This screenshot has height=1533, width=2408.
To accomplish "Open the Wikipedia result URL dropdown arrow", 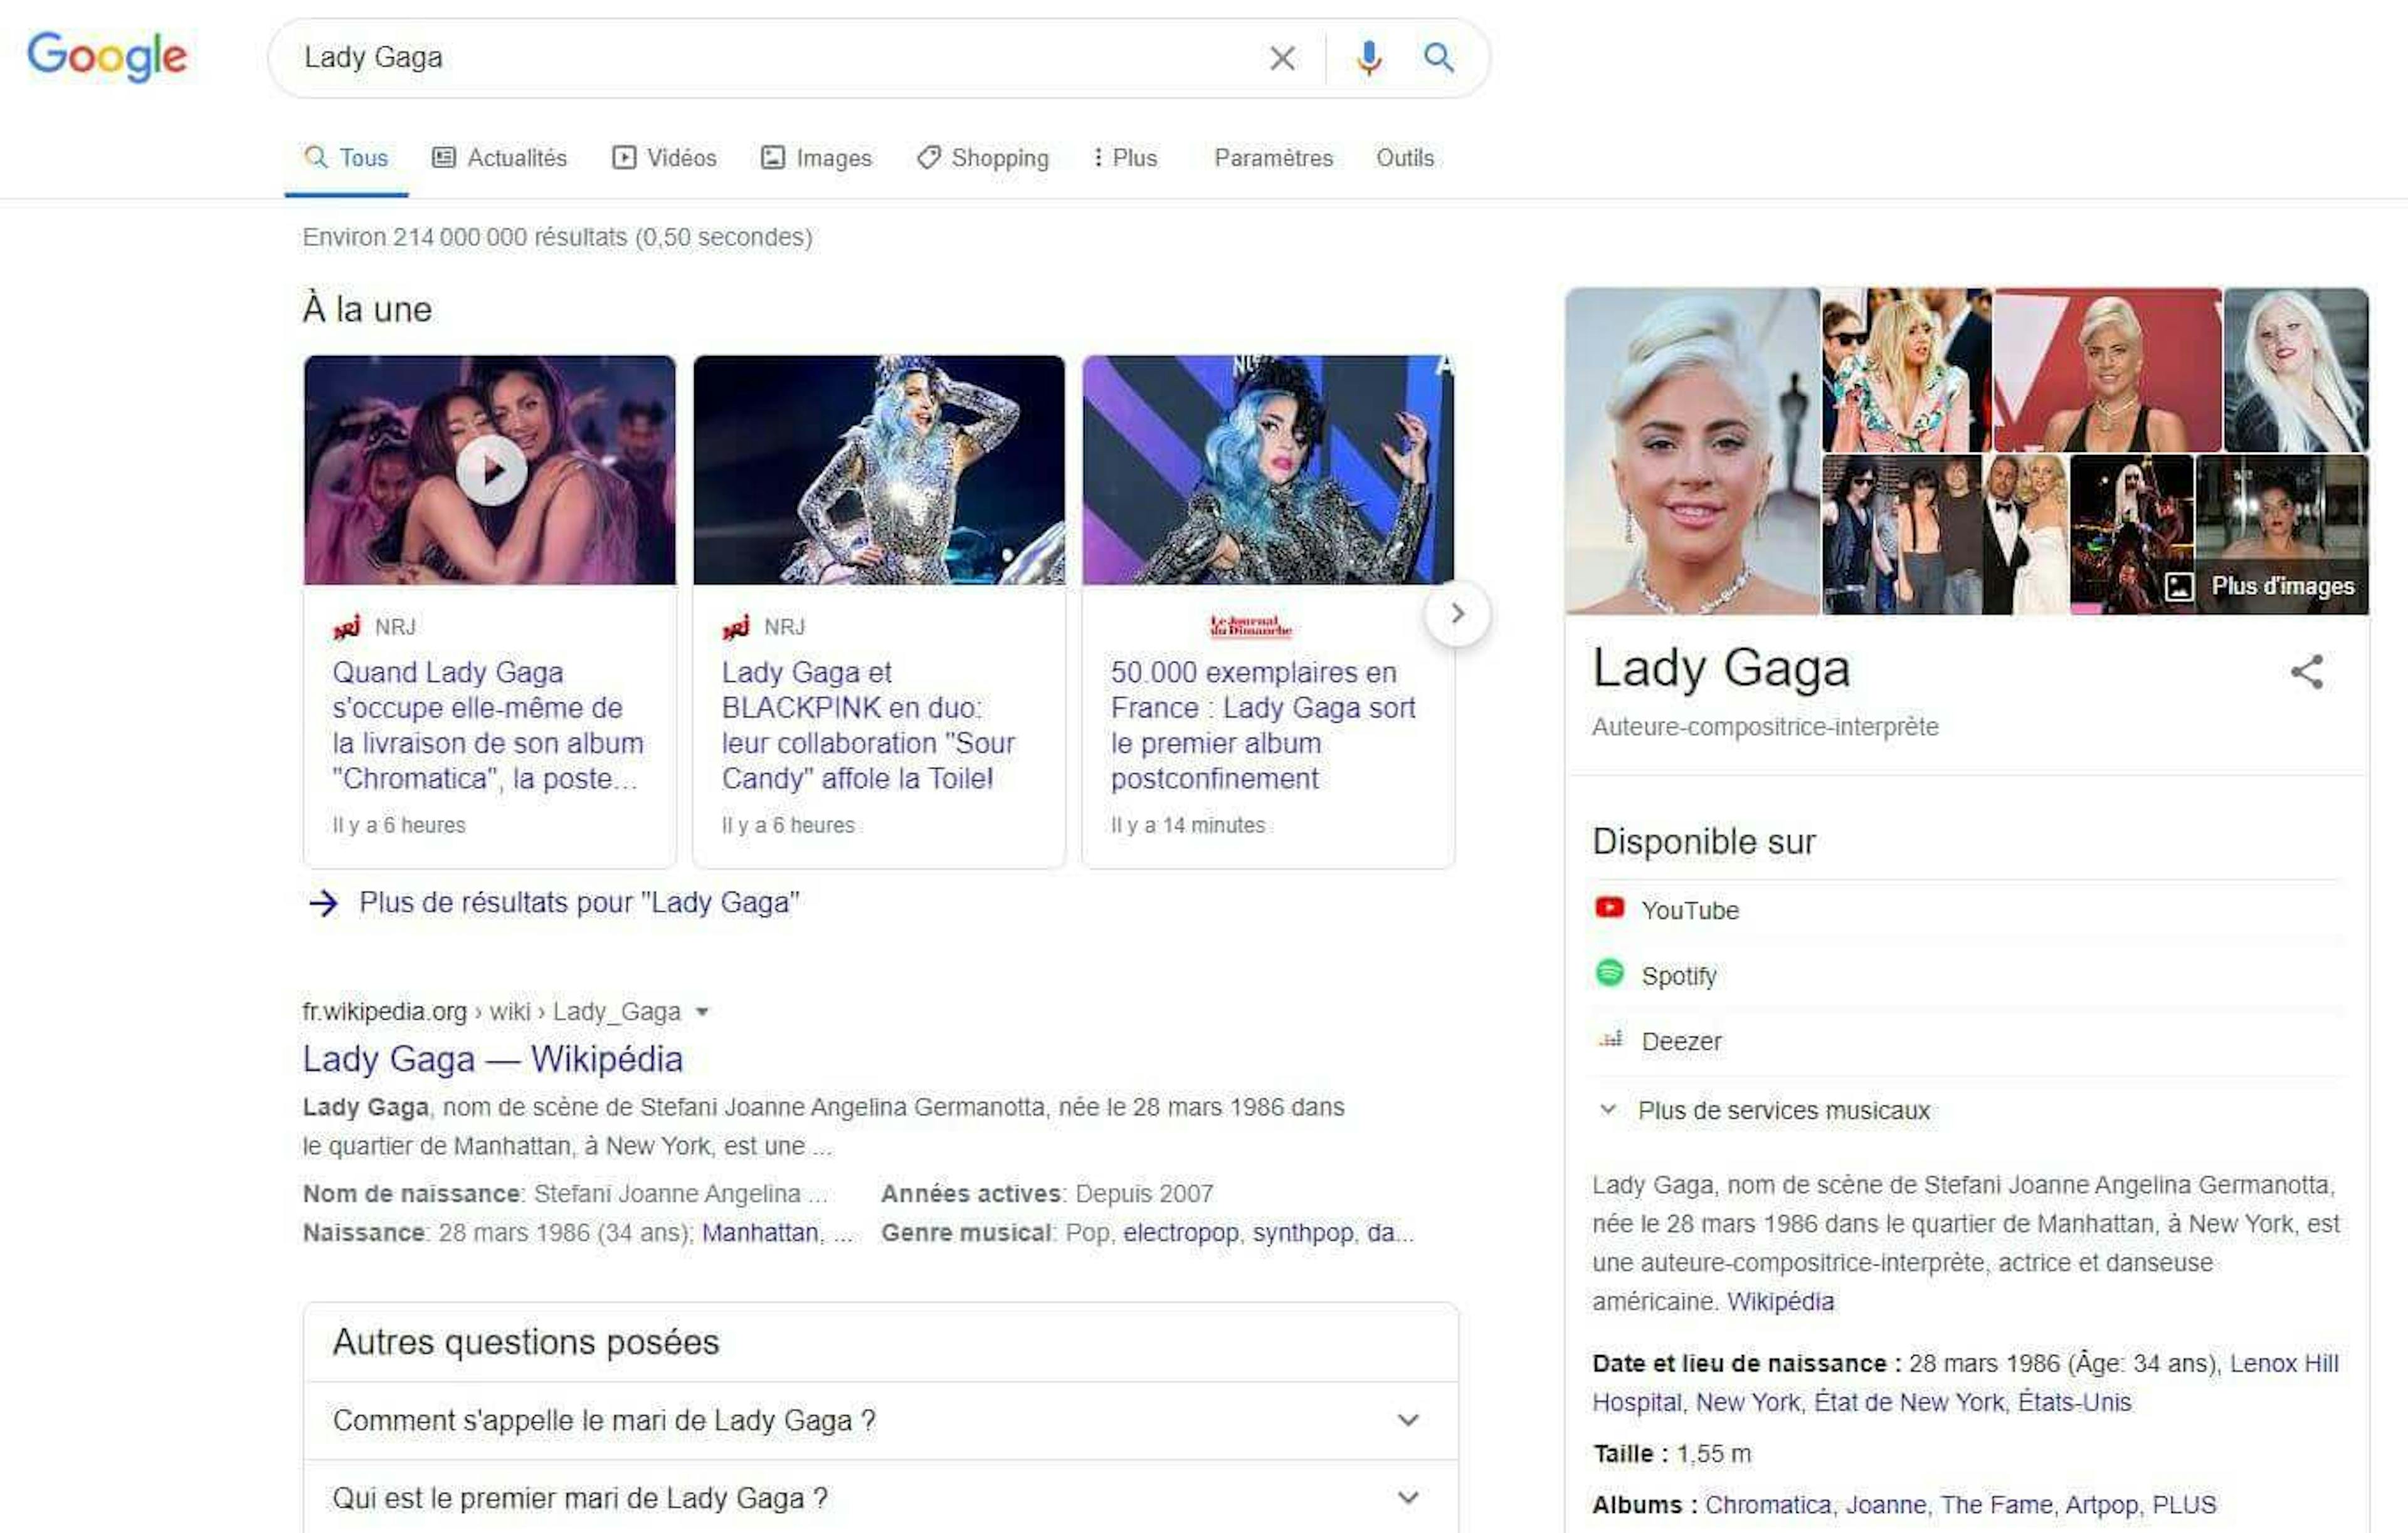I will [702, 1012].
